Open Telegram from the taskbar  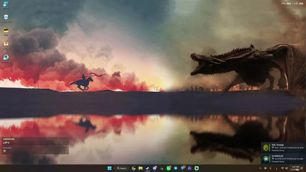click(x=176, y=168)
